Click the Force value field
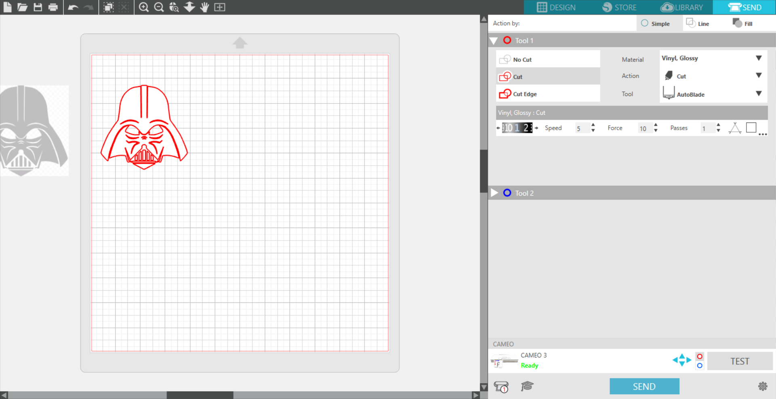Viewport: 776px width, 399px height. (x=645, y=128)
